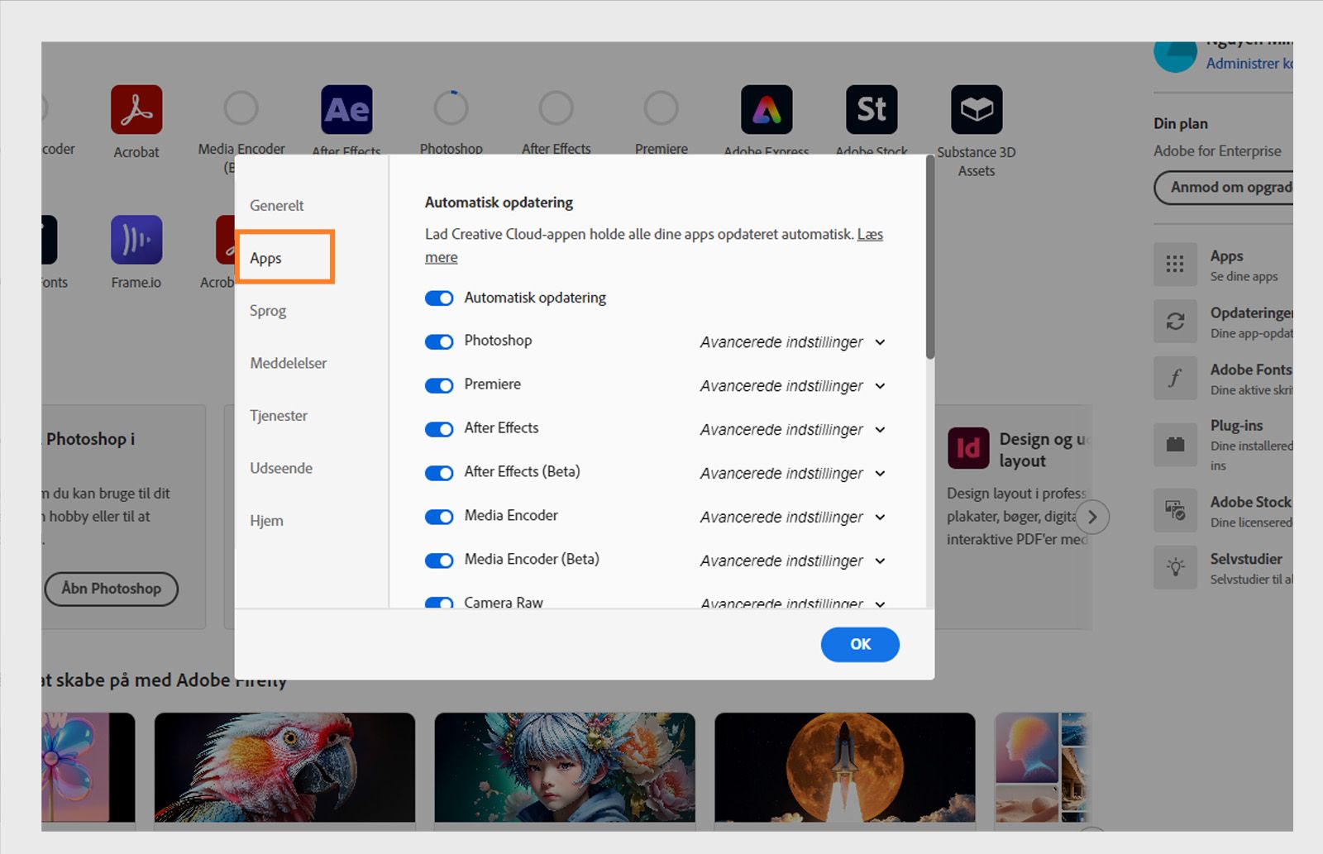
Task: Click the OK button to confirm settings
Action: [x=860, y=644]
